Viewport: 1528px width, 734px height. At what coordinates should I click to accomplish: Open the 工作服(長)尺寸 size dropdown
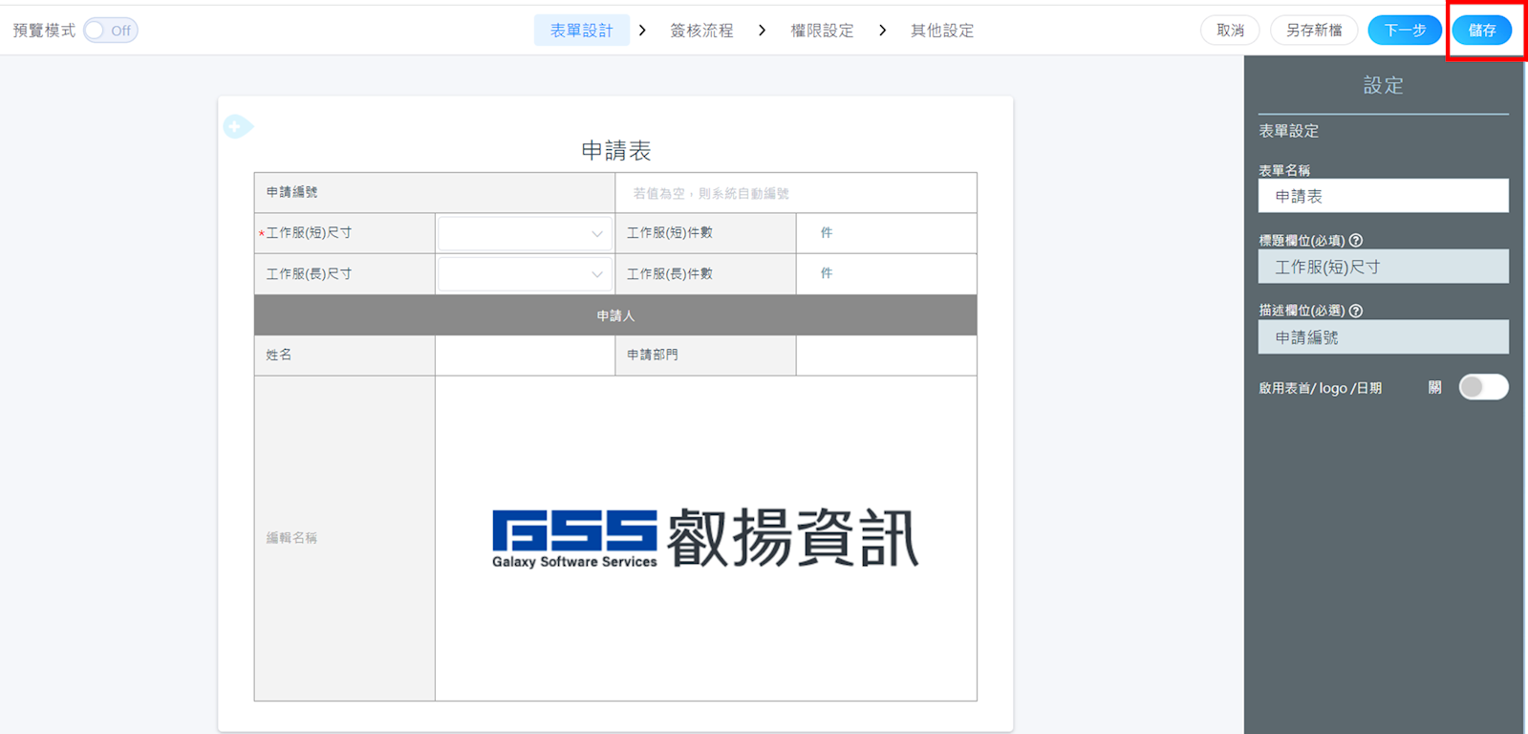(525, 274)
